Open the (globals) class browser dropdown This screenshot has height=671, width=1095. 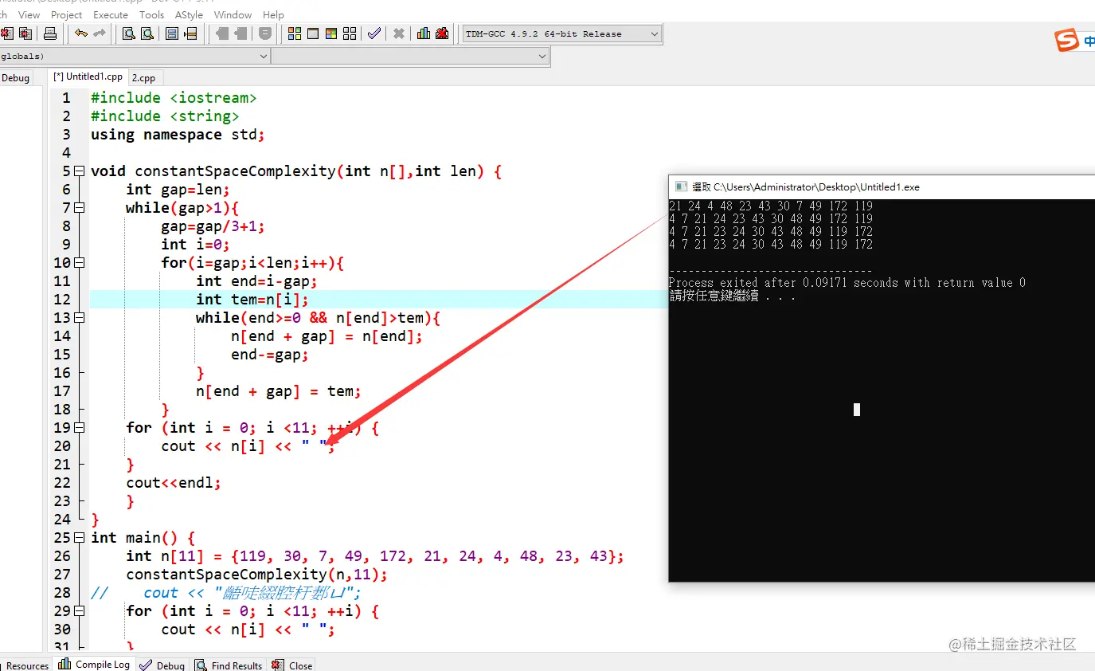(x=134, y=56)
